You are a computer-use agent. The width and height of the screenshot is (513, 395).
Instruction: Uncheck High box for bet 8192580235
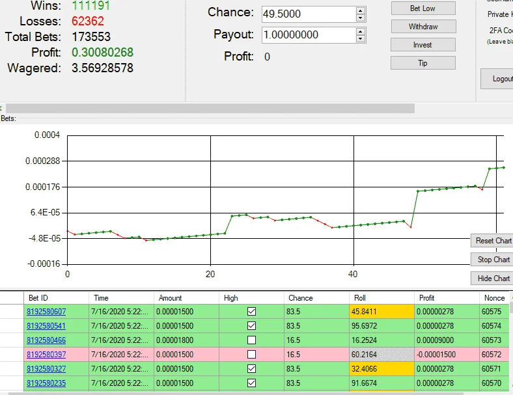pos(251,383)
